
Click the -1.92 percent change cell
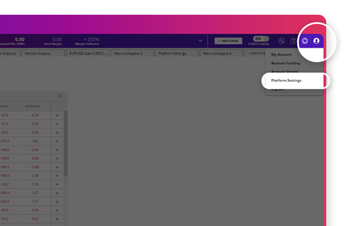tap(34, 141)
